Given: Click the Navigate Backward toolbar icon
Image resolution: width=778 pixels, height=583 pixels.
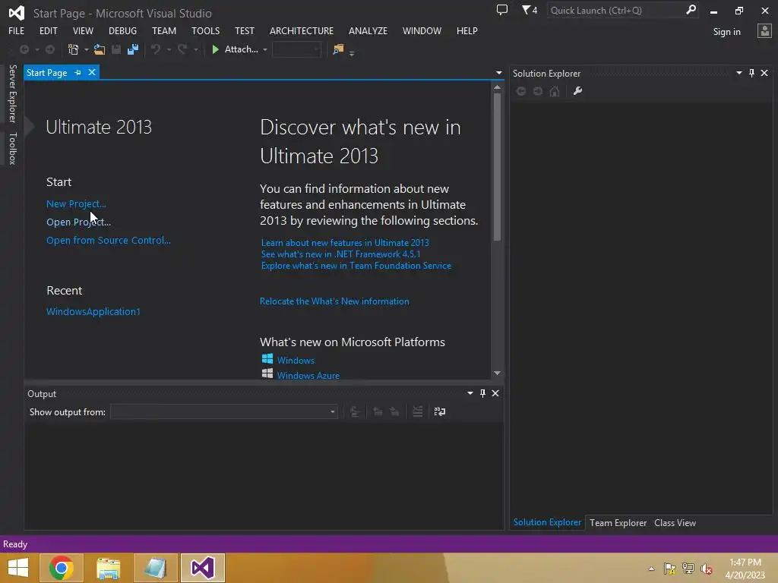Looking at the screenshot, I should [x=24, y=49].
